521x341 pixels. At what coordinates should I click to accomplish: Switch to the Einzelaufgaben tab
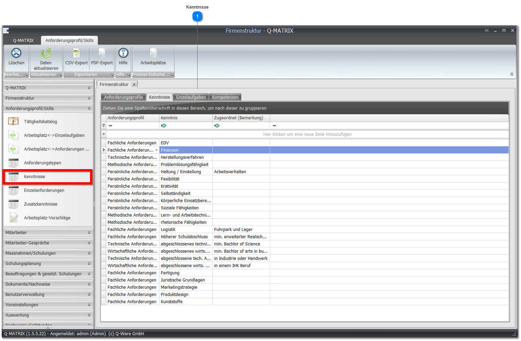tap(191, 97)
